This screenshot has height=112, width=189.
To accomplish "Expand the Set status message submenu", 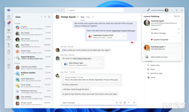I will pos(179,33).
